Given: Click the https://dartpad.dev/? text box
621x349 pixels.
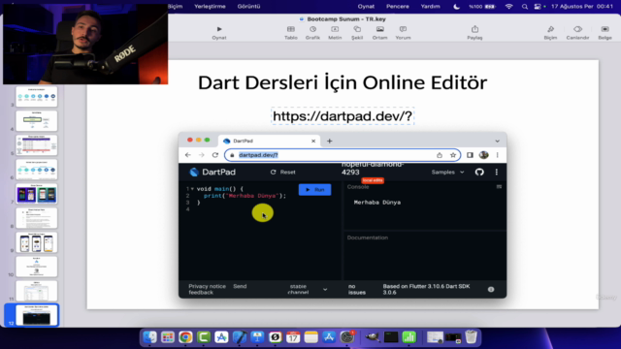Looking at the screenshot, I should pos(343,116).
